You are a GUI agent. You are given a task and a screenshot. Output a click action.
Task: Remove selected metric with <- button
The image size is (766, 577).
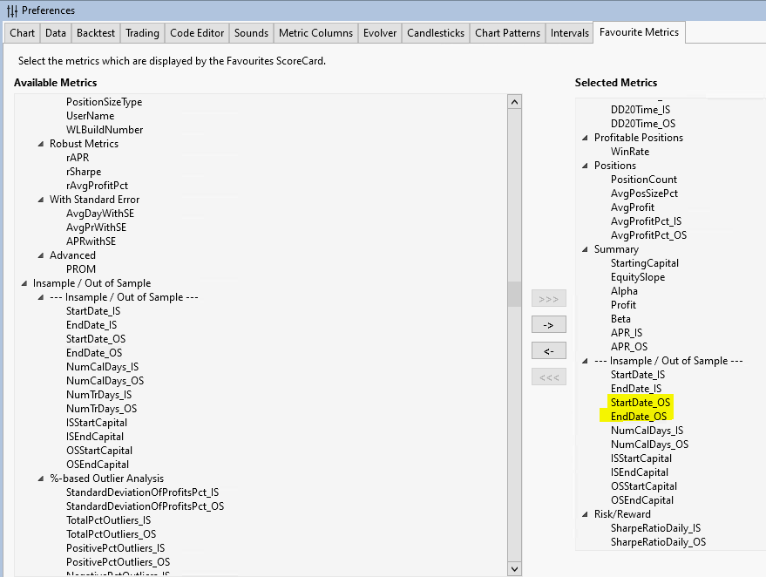pos(548,350)
